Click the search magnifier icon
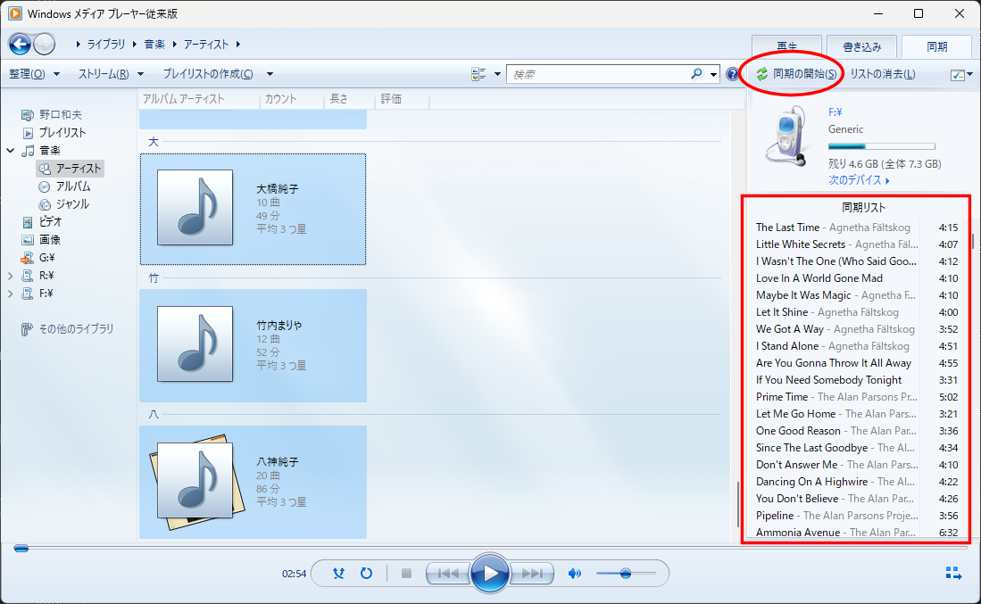This screenshot has width=981, height=604. [696, 74]
